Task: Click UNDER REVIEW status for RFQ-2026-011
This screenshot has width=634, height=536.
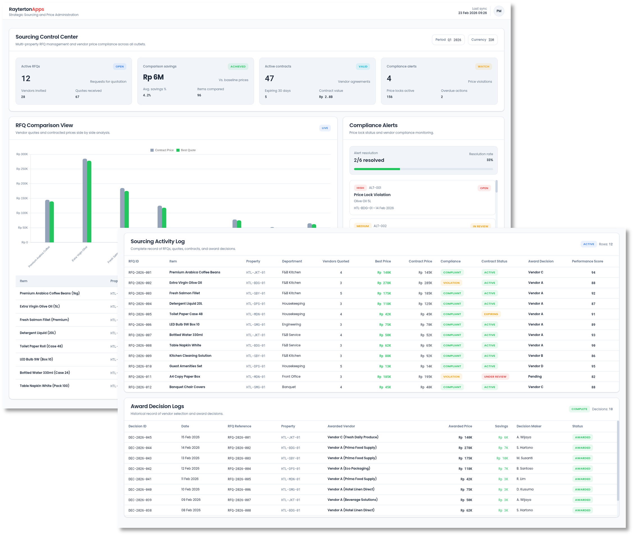Action: pyautogui.click(x=495, y=376)
